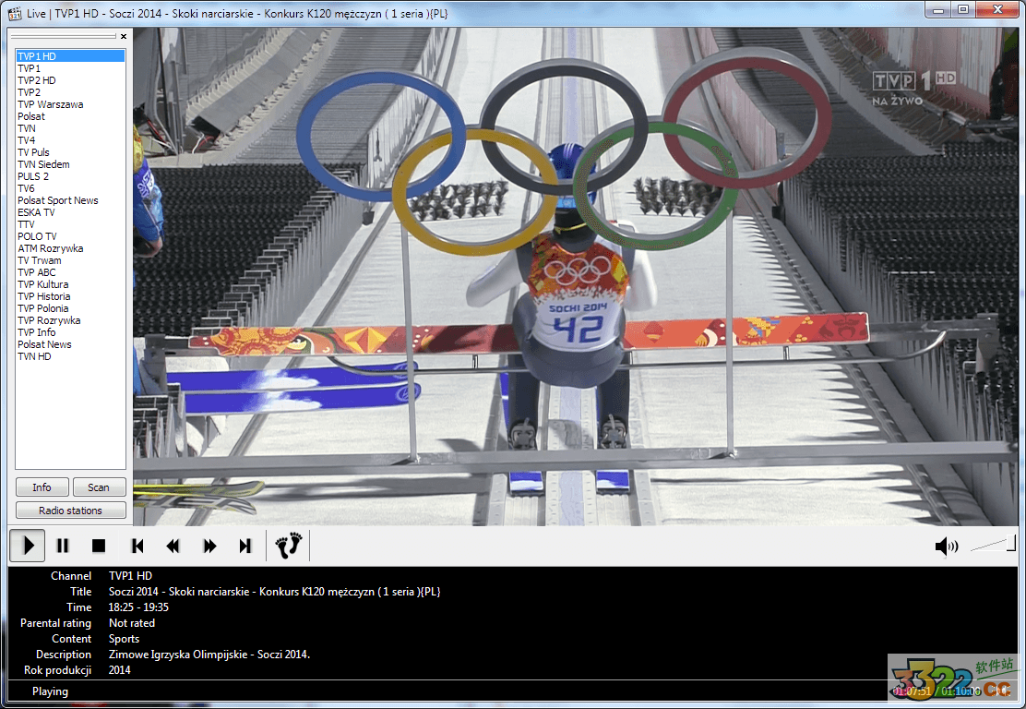
Task: Click the app icon in title bar
Action: pos(15,13)
